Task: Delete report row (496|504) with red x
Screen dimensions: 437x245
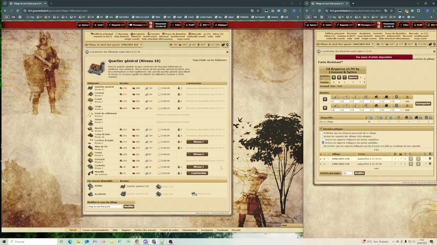Action: coord(321,164)
